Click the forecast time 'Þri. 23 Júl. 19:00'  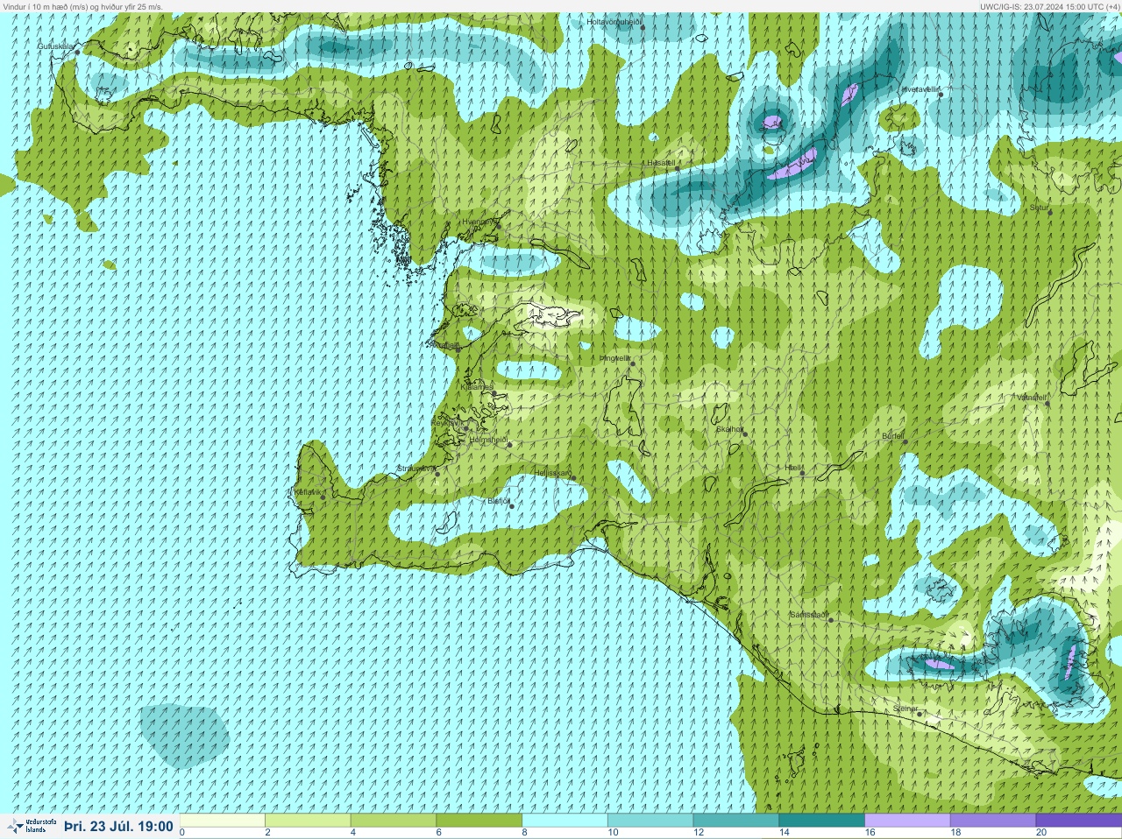pos(118,826)
